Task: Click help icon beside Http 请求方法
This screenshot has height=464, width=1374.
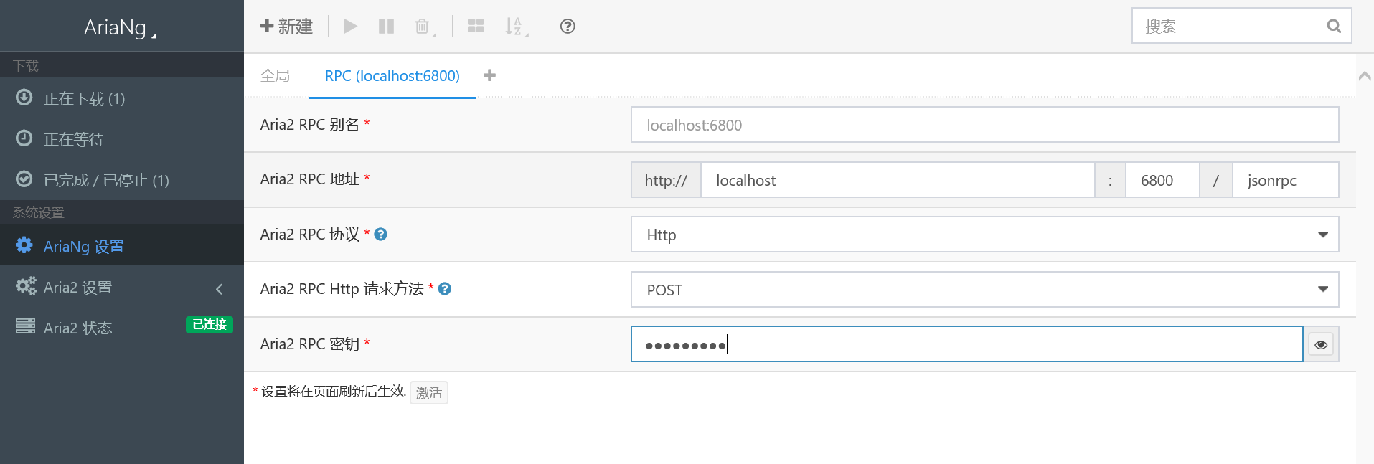Action: 445,289
